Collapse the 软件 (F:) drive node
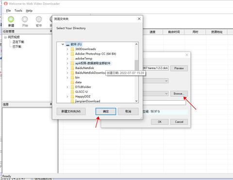 click(x=63, y=44)
